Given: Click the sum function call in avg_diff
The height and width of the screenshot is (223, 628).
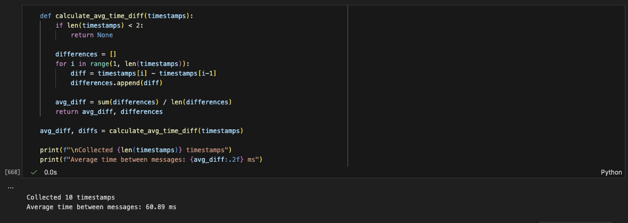Looking at the screenshot, I should 103,102.
